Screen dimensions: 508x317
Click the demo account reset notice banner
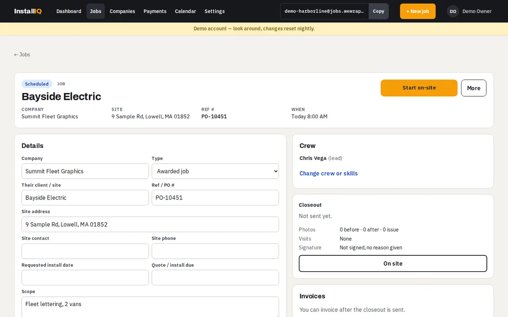[x=254, y=29]
